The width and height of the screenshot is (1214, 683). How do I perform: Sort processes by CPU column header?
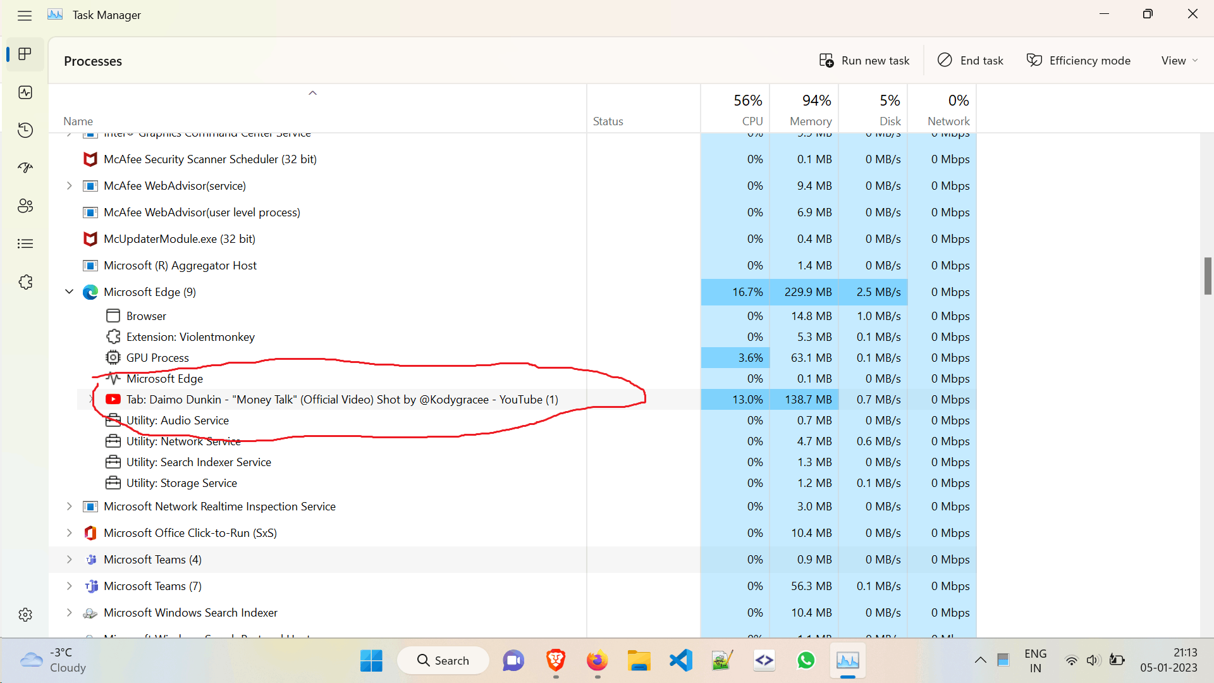747,109
